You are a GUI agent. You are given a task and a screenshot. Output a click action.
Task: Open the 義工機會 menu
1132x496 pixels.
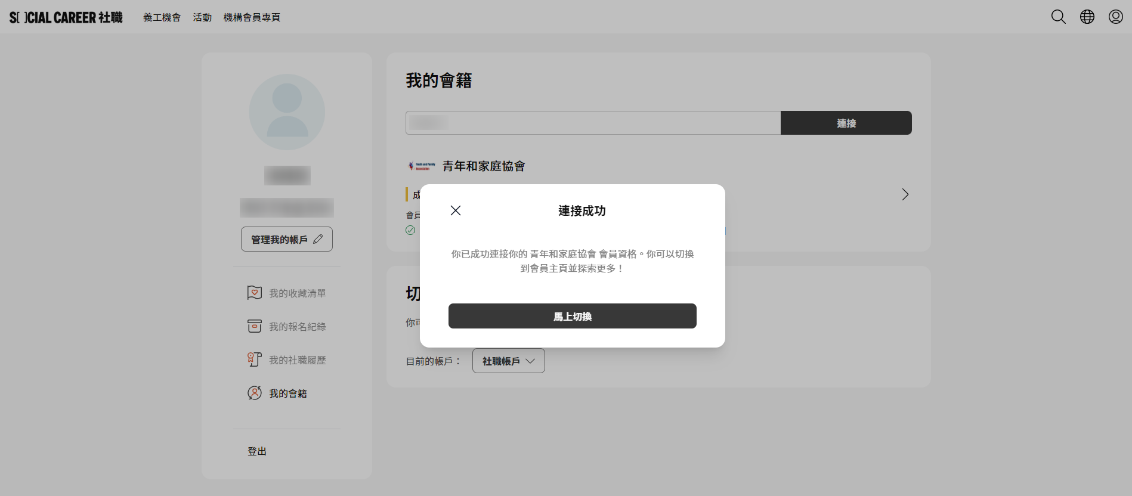point(162,17)
